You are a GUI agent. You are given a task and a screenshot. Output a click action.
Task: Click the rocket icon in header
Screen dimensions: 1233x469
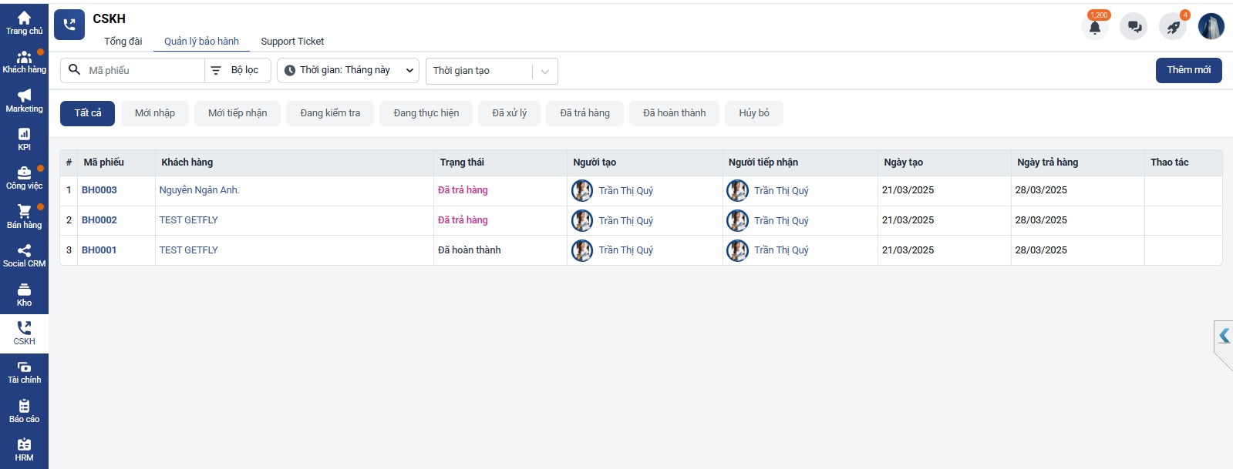pyautogui.click(x=1173, y=26)
